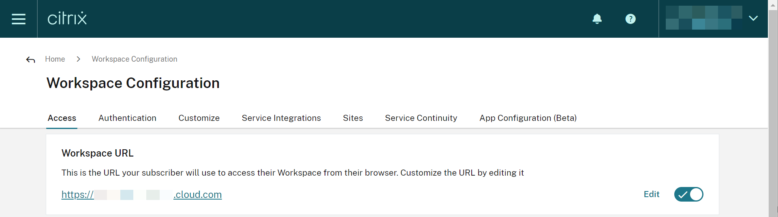Image resolution: width=778 pixels, height=217 pixels.
Task: Open the notifications bell
Action: click(x=597, y=19)
